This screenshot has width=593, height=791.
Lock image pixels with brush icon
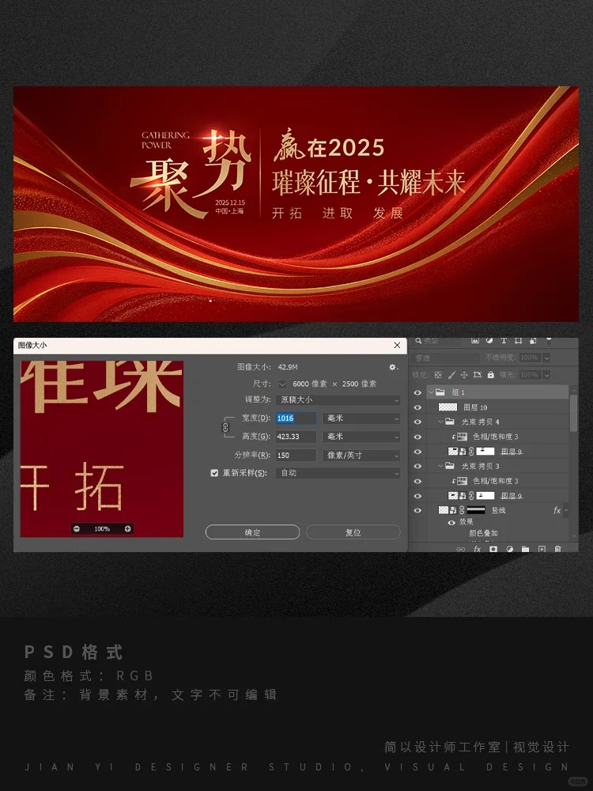(x=451, y=375)
